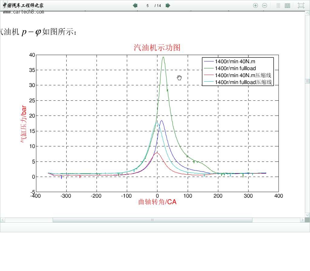Switch to single page view
This screenshot has height=271, width=310.
tap(279, 5)
